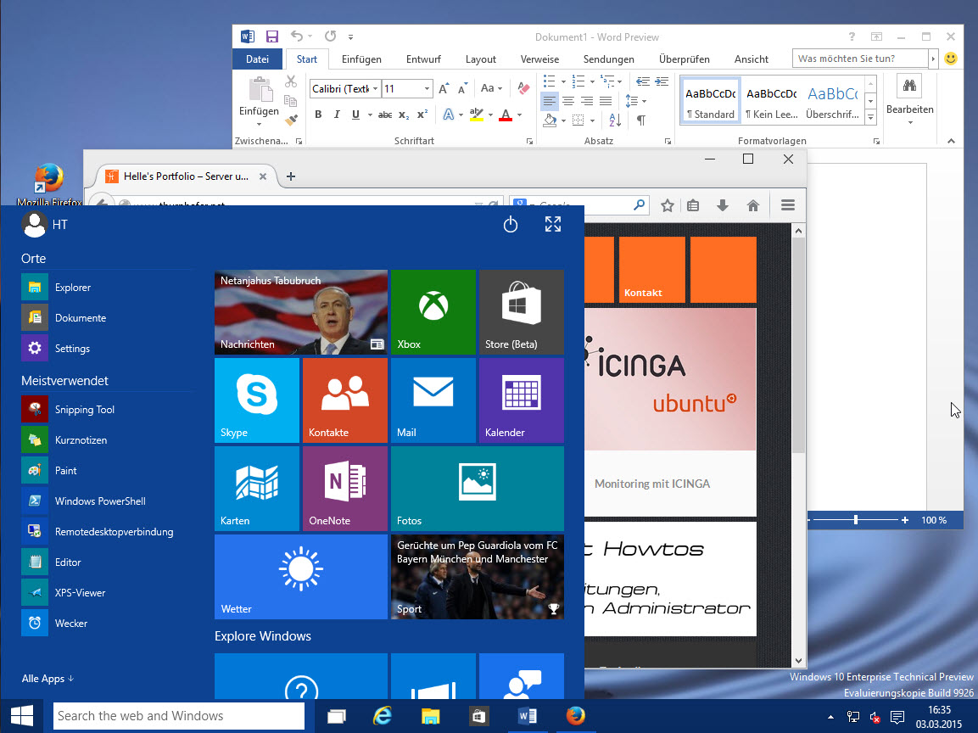This screenshot has height=733, width=978.
Task: Open Task View on the taskbar
Action: (336, 716)
